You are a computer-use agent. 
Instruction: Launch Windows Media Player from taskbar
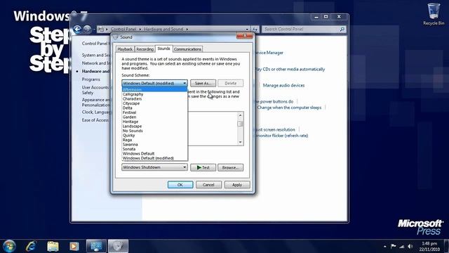click(x=74, y=246)
